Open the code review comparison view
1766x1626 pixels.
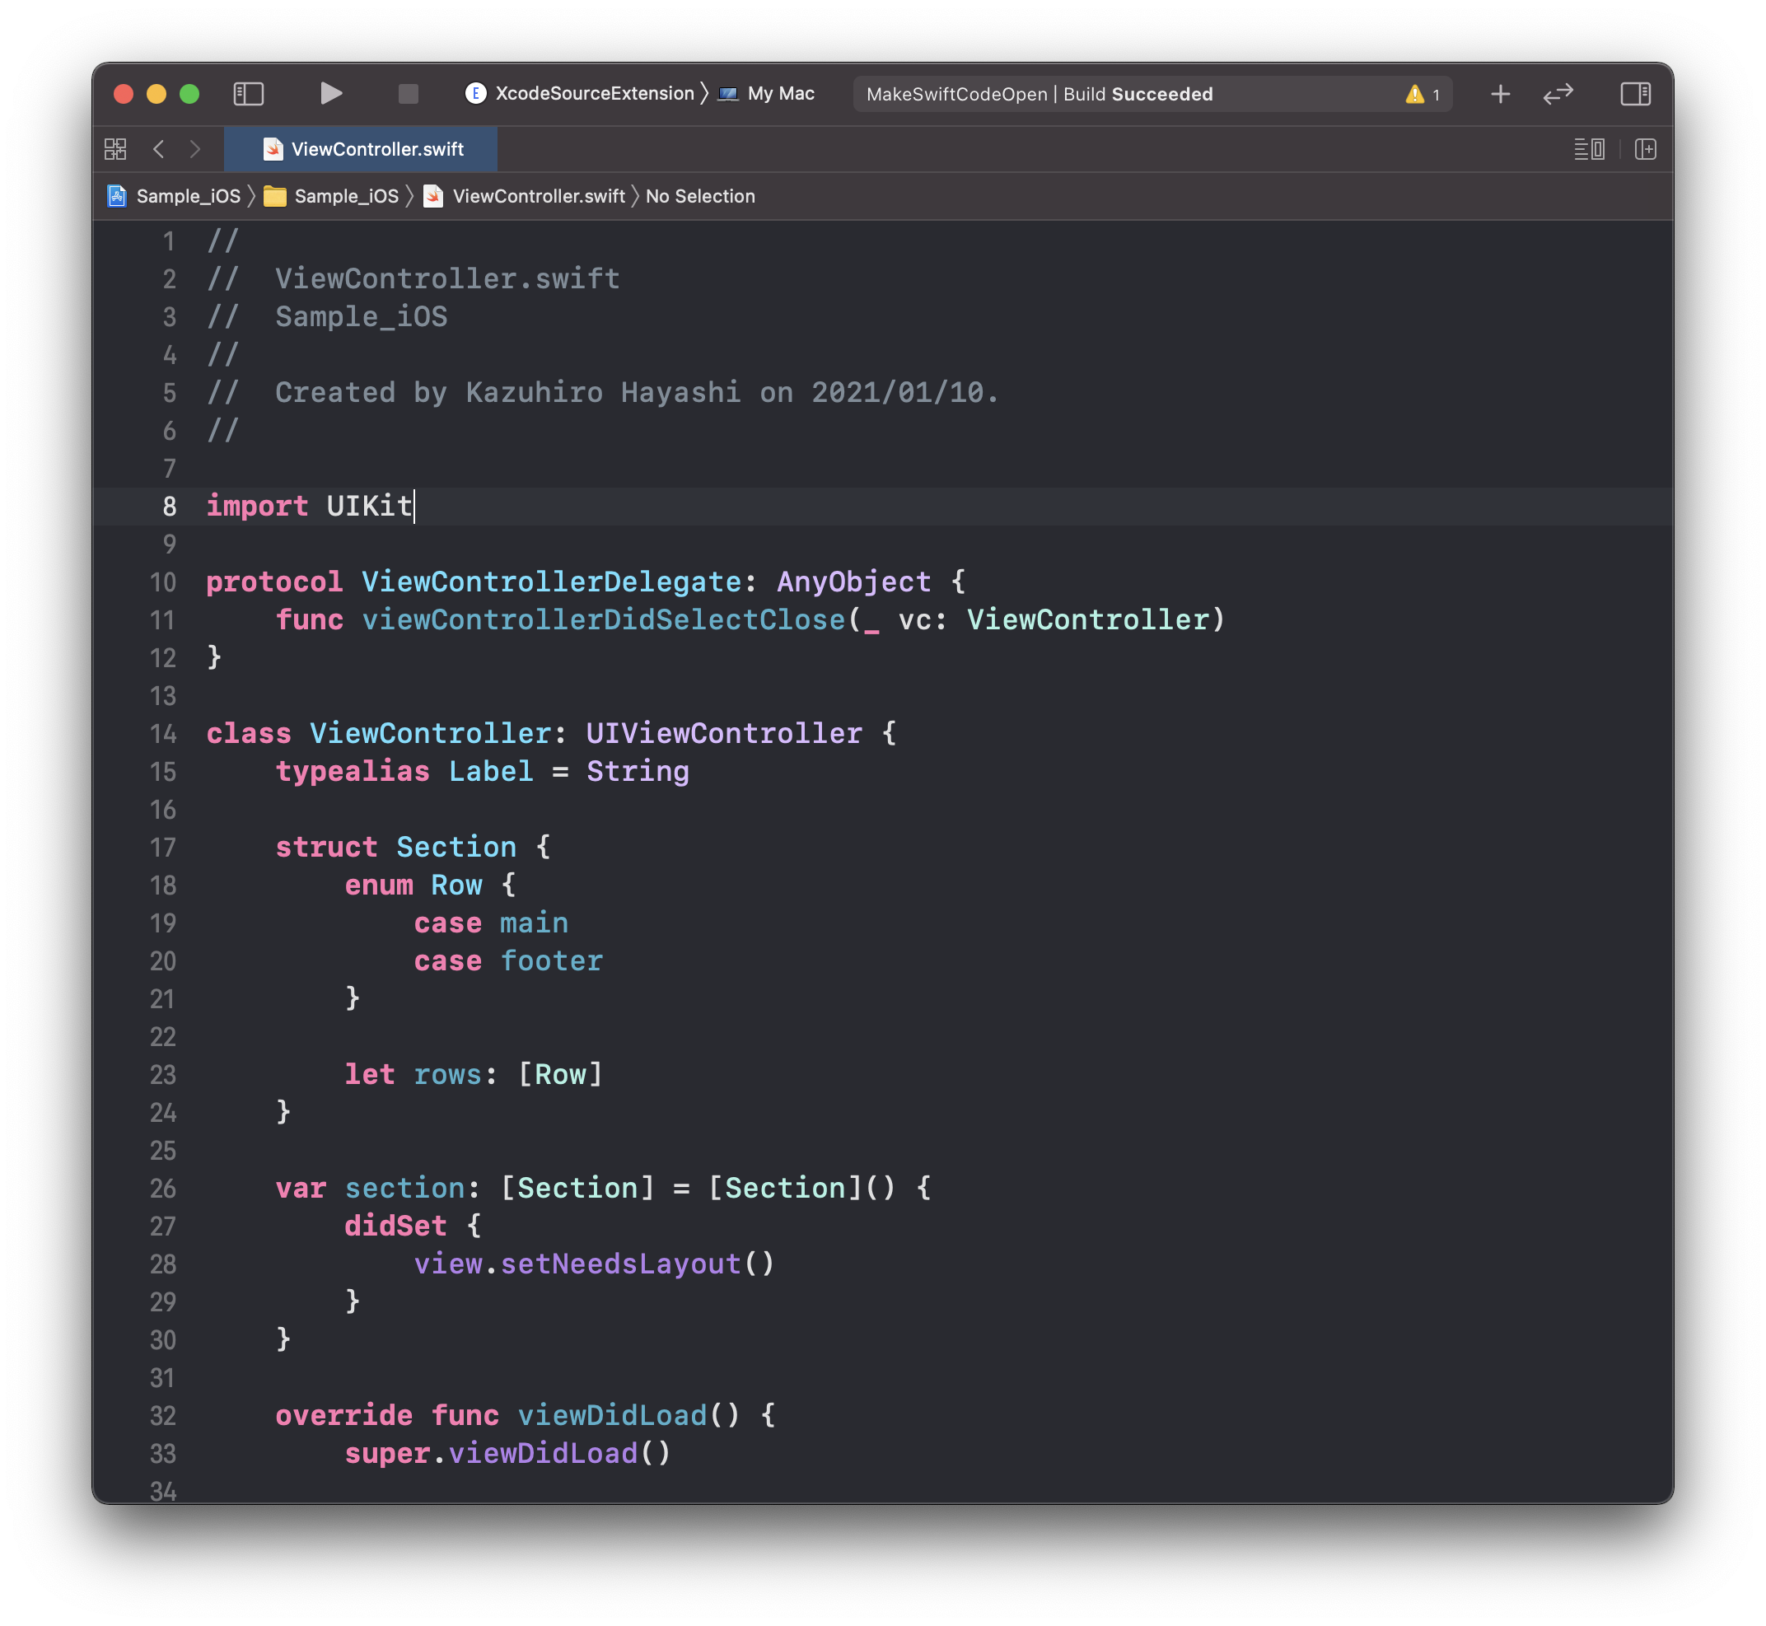point(1559,93)
